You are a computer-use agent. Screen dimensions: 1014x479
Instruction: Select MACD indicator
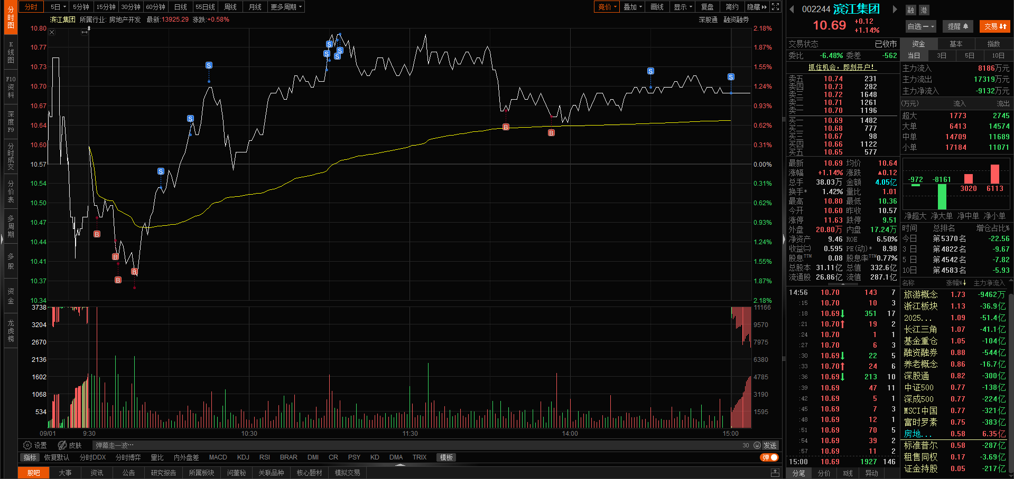tap(218, 457)
